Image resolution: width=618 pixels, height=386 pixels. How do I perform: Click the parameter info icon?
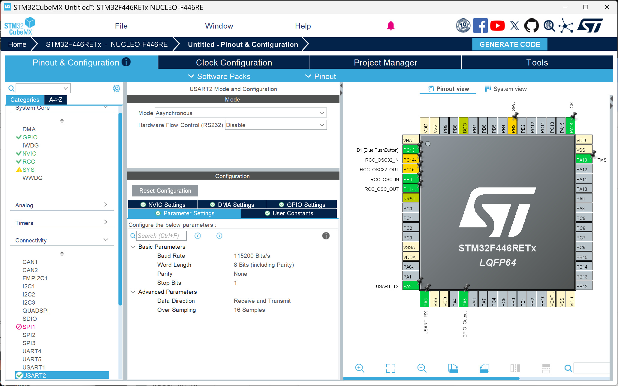click(x=326, y=236)
